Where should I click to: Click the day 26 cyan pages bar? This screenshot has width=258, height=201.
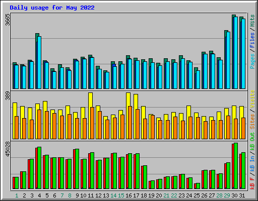[x=206, y=71]
